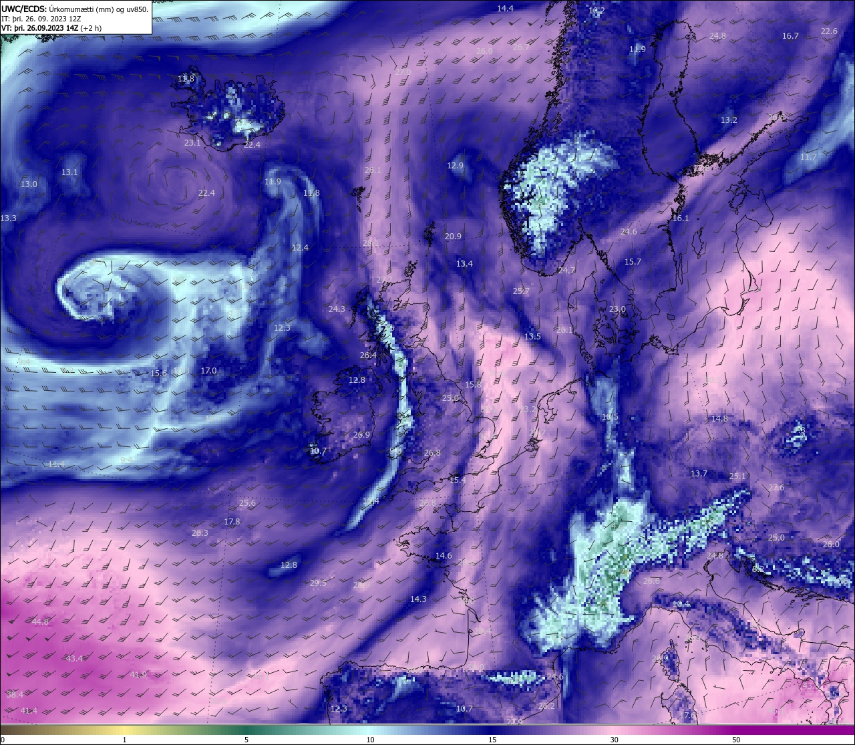
Task: Click the '11.7' value label
Action: [808, 157]
